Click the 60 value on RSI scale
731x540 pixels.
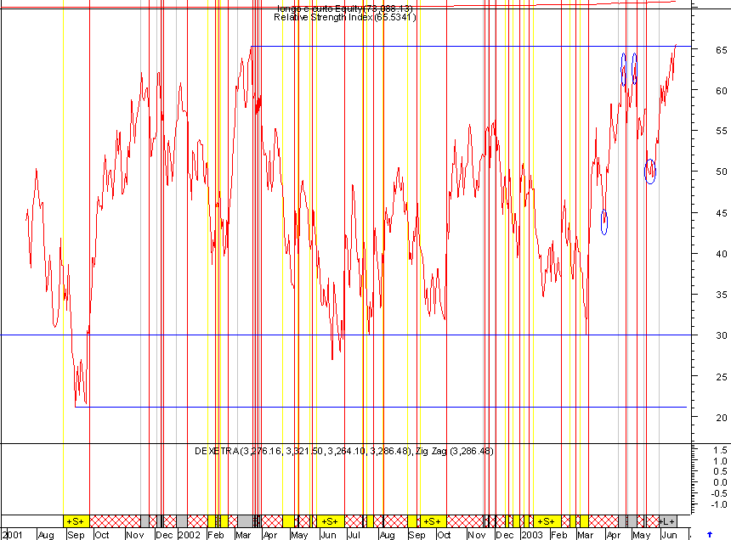point(721,90)
